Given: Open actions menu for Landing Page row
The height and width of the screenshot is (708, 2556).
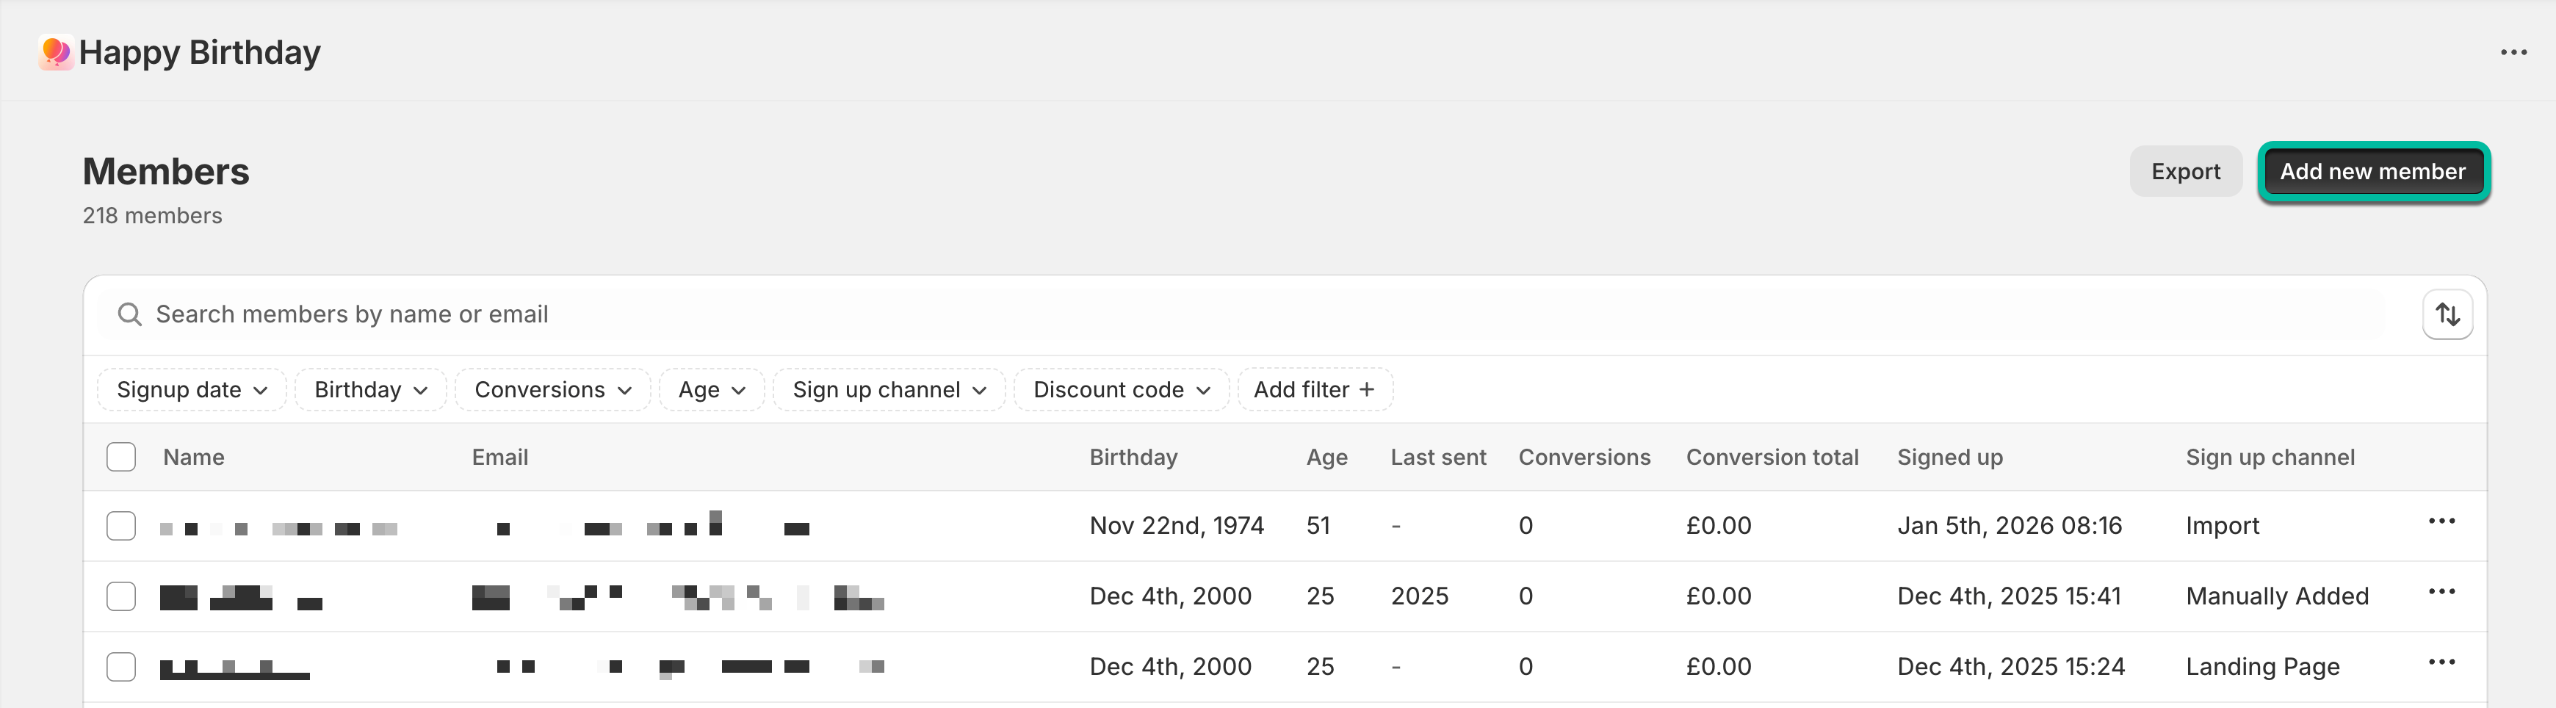Looking at the screenshot, I should 2441,662.
